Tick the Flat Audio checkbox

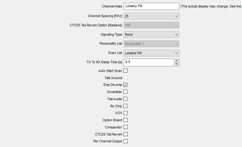click(125, 99)
